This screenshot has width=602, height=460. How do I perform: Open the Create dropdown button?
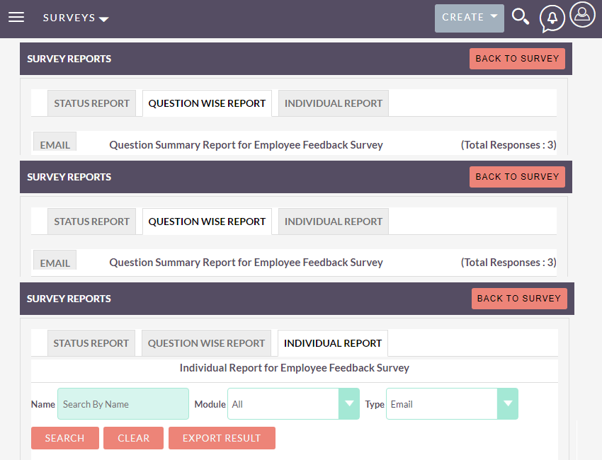click(469, 18)
